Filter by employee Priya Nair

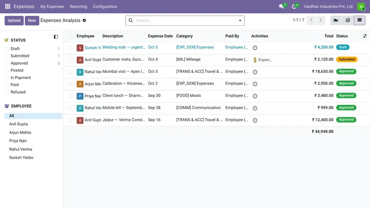18,141
